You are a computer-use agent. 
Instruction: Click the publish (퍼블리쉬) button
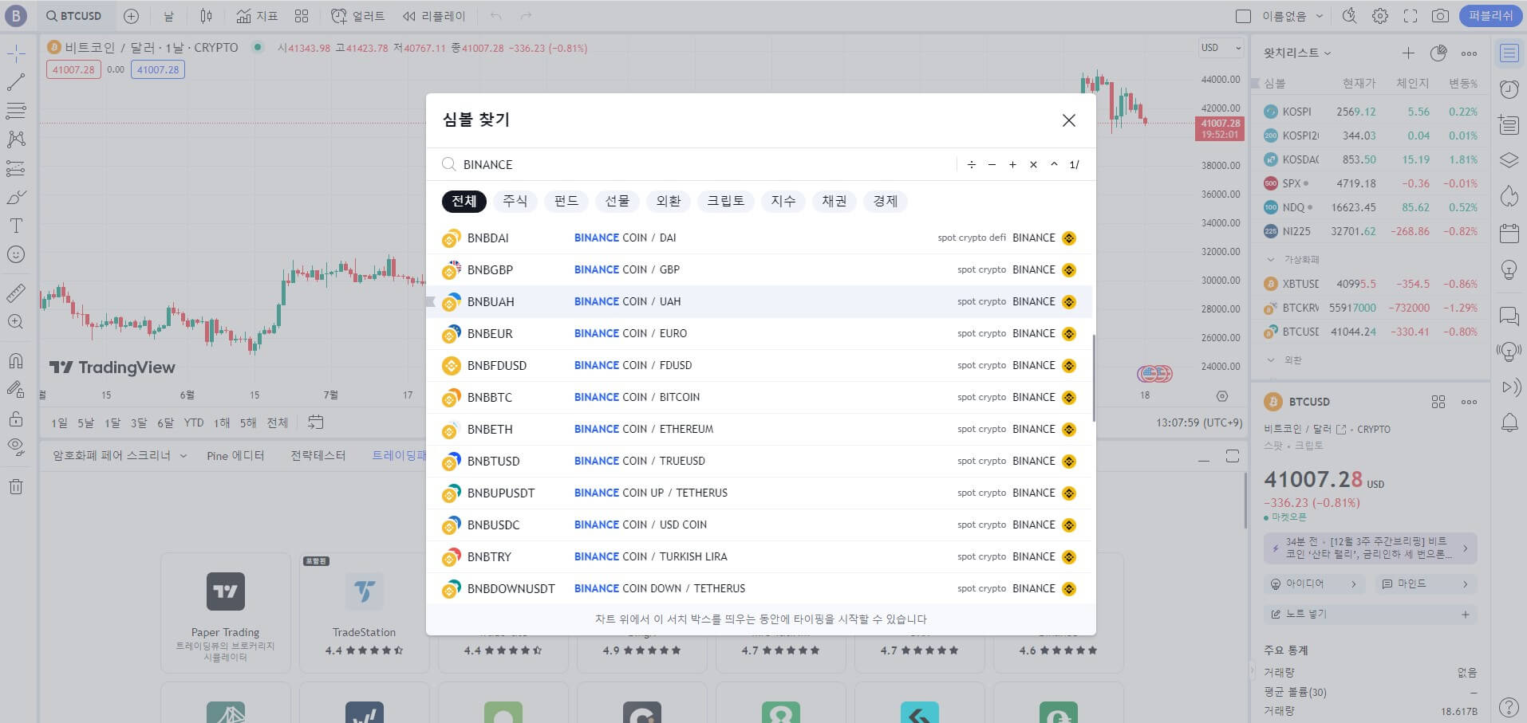(1491, 16)
